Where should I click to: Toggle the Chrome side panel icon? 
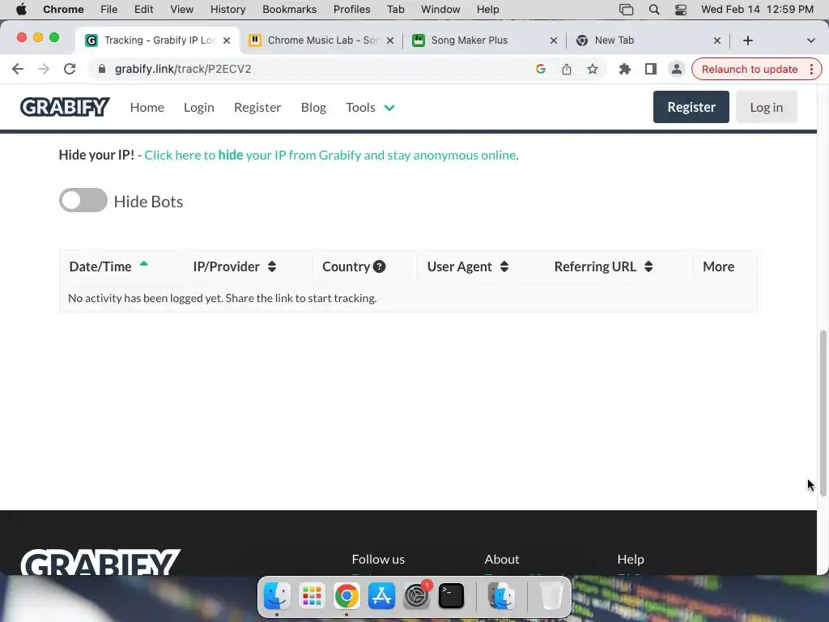650,69
